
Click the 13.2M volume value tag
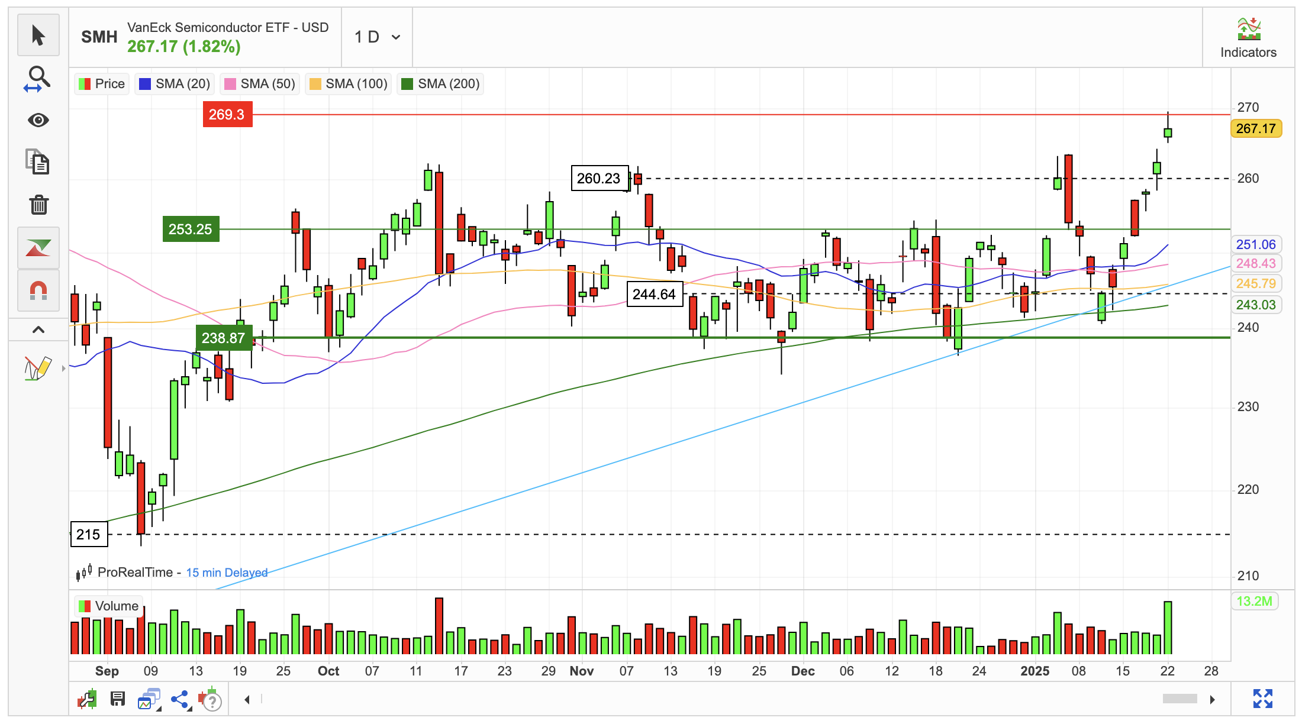1254,601
